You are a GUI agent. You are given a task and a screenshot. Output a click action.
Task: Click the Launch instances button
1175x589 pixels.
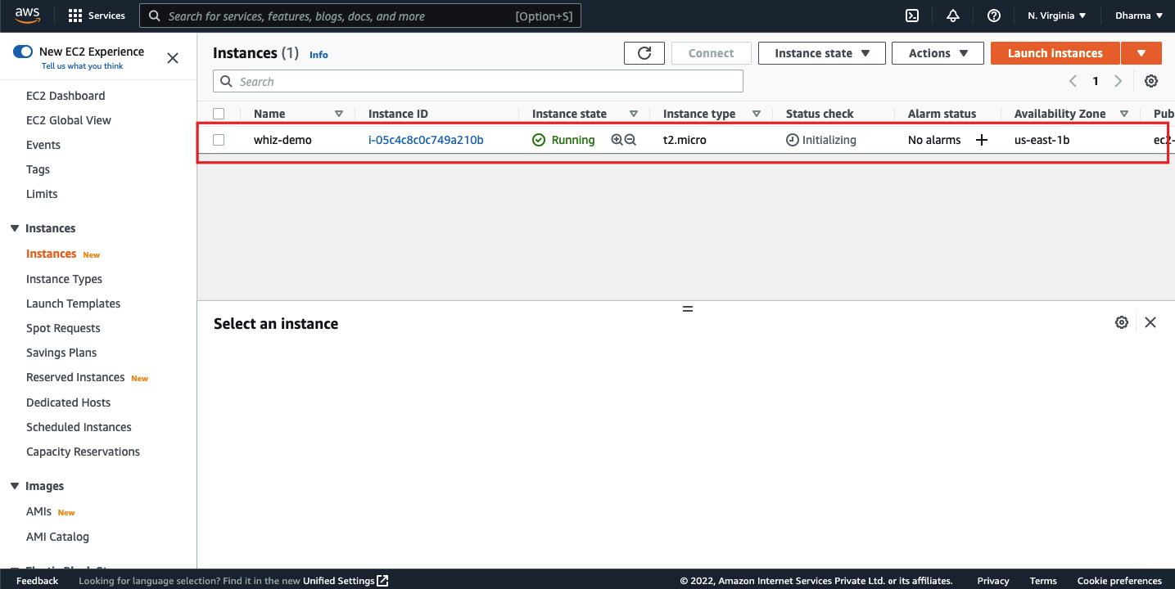[1055, 53]
